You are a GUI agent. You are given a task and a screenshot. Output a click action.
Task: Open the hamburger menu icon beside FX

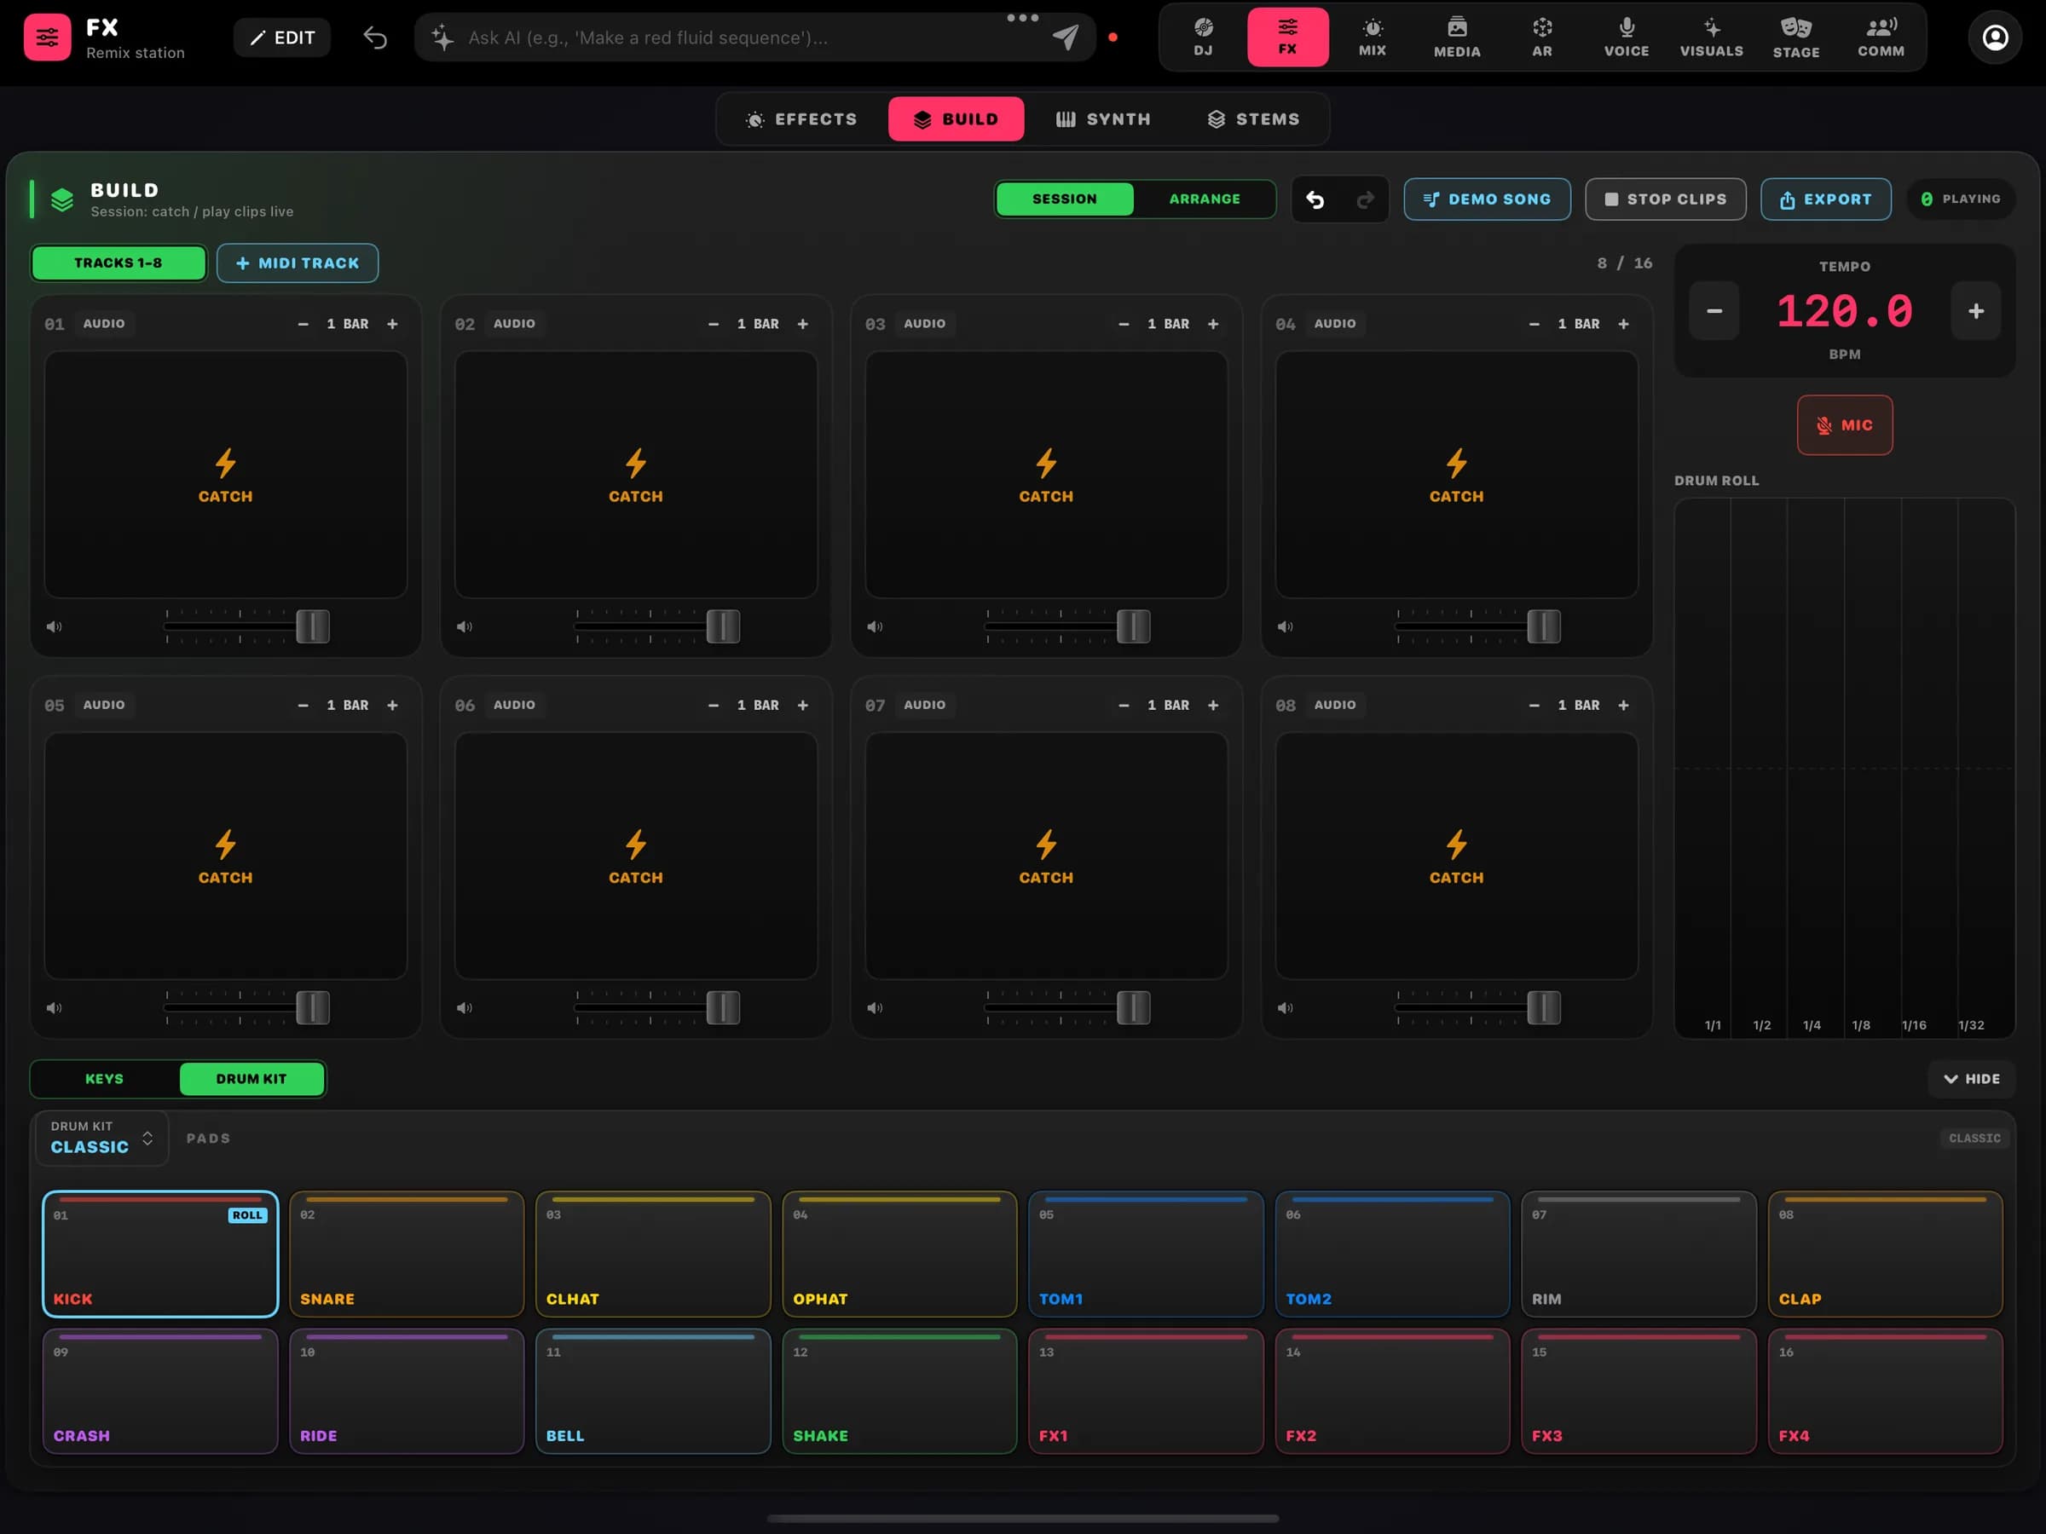tap(47, 37)
